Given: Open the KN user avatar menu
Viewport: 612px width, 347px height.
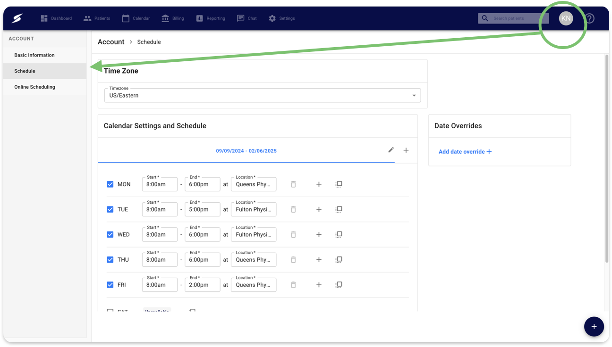Looking at the screenshot, I should coord(566,18).
